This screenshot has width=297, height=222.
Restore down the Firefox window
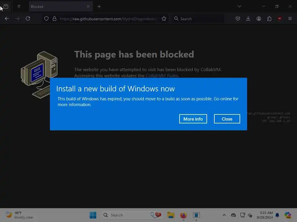(x=277, y=6)
